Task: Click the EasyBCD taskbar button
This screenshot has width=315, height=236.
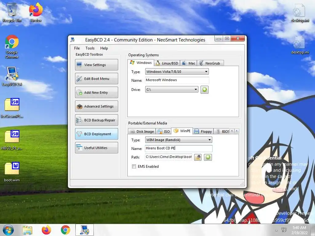Action: point(85,230)
